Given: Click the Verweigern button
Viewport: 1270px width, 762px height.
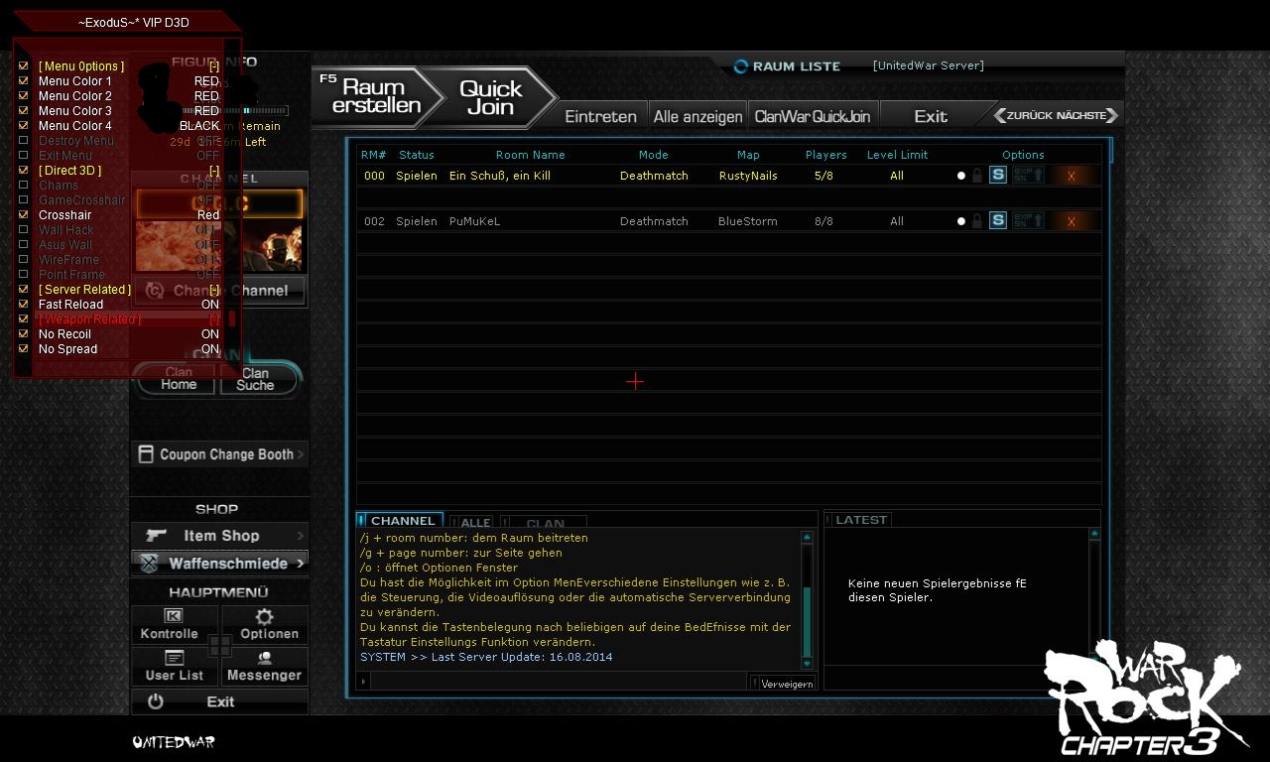Looking at the screenshot, I should (785, 684).
